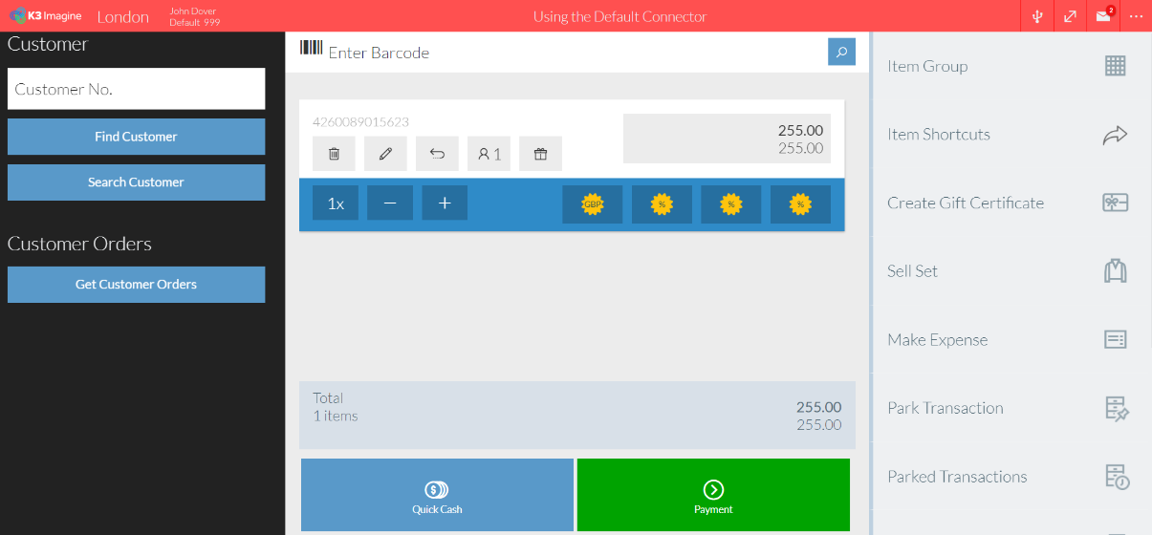Screen dimensions: 1152x535
Task: Pay with the Quick Cash button
Action: pyautogui.click(x=437, y=495)
